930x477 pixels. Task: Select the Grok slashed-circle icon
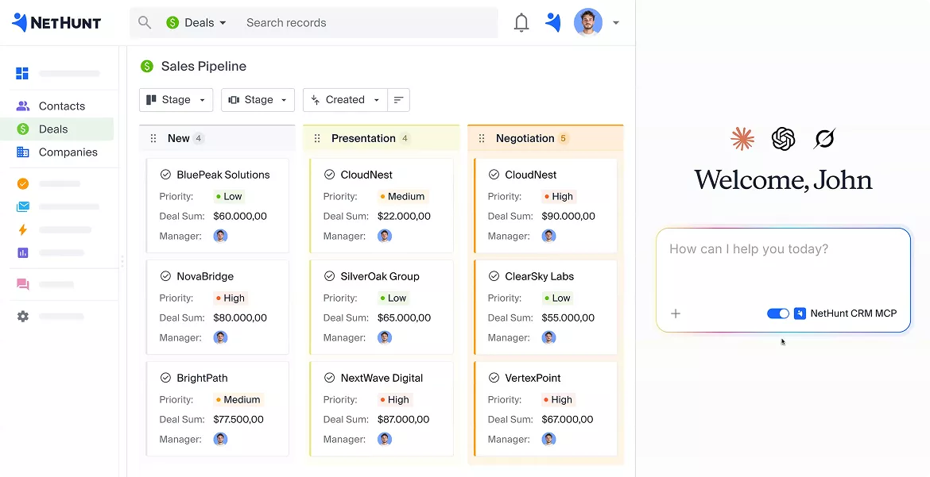click(824, 139)
